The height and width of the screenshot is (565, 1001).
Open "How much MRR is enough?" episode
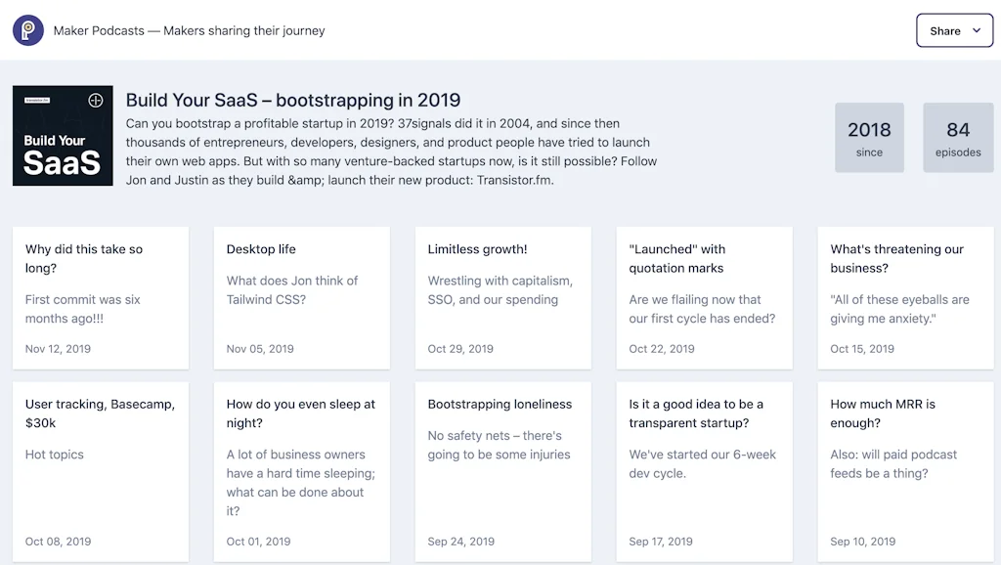pyautogui.click(x=905, y=471)
